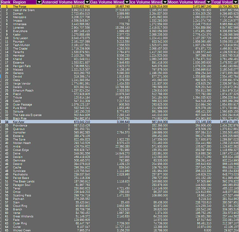Select the 'Cobalt Edge' region cell

(21, 150)
